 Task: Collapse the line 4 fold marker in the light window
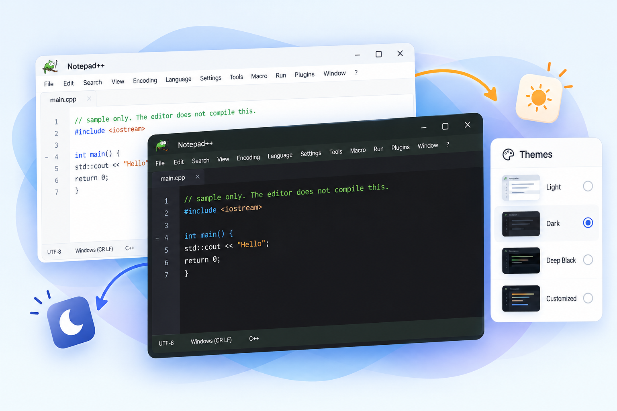(47, 157)
